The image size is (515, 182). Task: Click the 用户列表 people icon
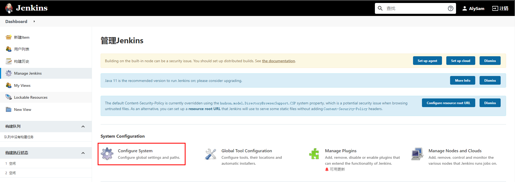click(x=9, y=49)
